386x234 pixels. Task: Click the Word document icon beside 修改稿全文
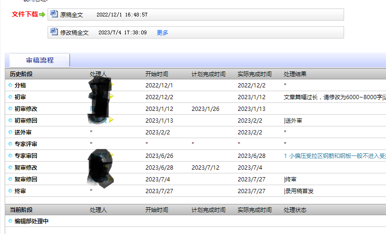[54, 32]
